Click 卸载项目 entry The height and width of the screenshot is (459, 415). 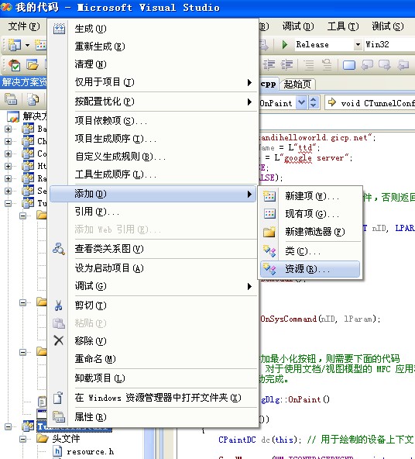coord(153,378)
